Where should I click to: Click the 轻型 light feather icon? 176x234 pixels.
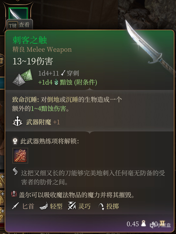[44, 206]
